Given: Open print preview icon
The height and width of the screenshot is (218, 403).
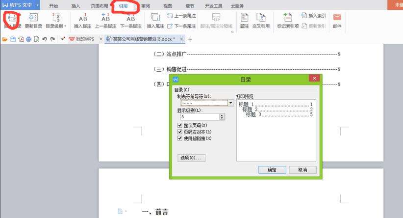Looking at the screenshot, I should [36, 39].
